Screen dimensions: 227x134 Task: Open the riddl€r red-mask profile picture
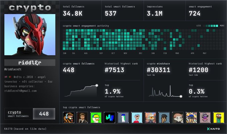pyautogui.click(x=30, y=34)
